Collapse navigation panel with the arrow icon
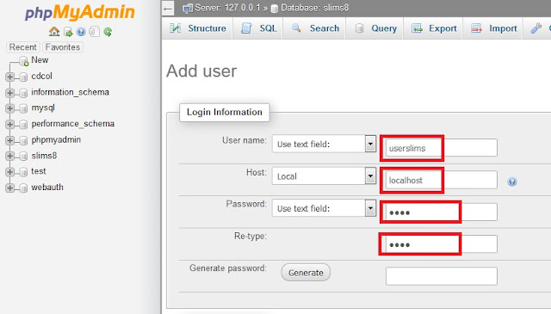The height and width of the screenshot is (314, 551). [x=169, y=9]
